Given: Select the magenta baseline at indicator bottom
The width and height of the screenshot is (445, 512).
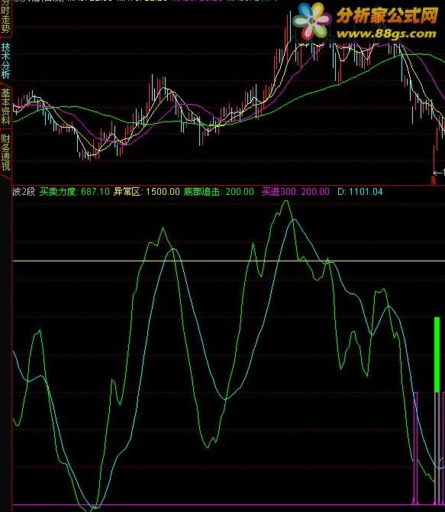Looking at the screenshot, I should pos(228,505).
